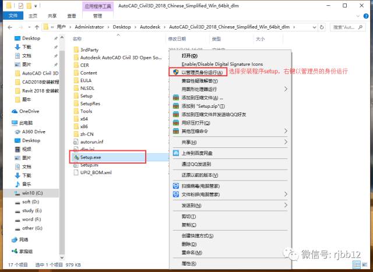373x272 pixels.
Task: Click the OneDrive cloud icon in sidebar
Action: (15, 111)
